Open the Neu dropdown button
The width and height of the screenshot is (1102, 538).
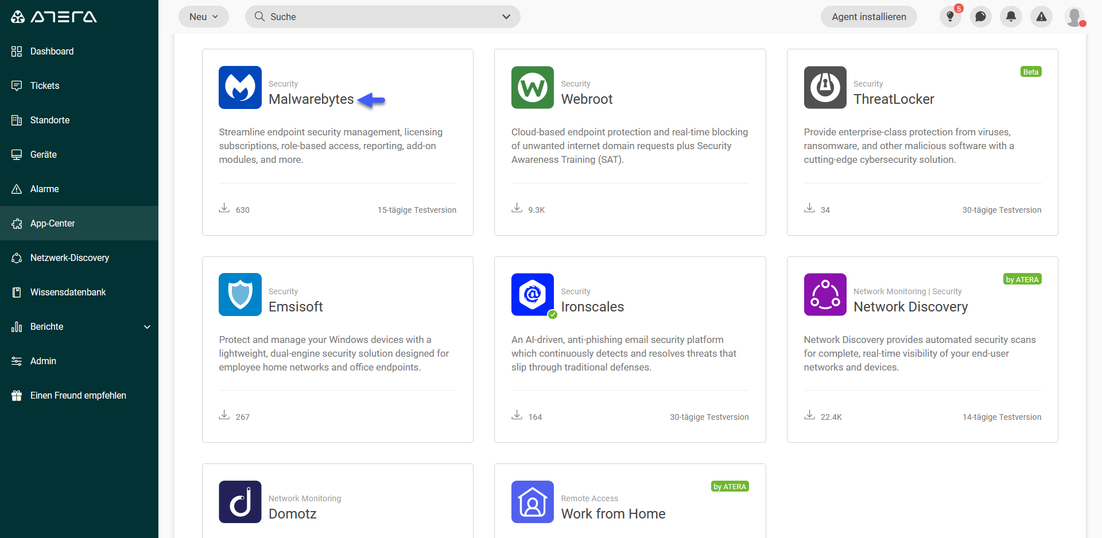204,17
